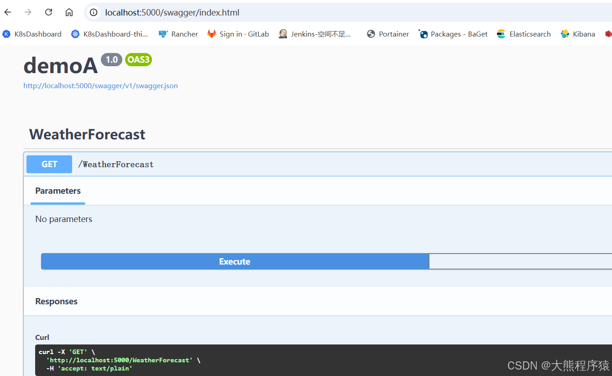Screen dimensions: 612x376
Task: Click the browser home icon
Action: tap(69, 12)
